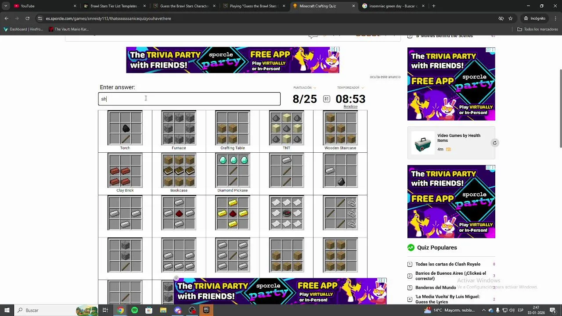Click the Clay Brick recipe cell

125,173
